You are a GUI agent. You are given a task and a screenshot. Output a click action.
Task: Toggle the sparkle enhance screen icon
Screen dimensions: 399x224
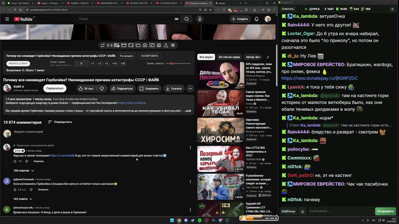152,45
